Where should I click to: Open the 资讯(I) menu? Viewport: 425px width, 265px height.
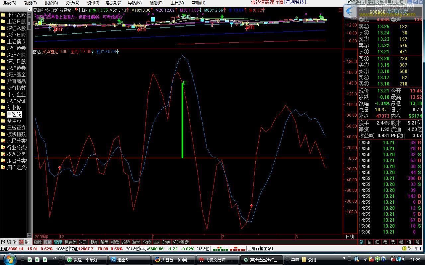click(93, 3)
